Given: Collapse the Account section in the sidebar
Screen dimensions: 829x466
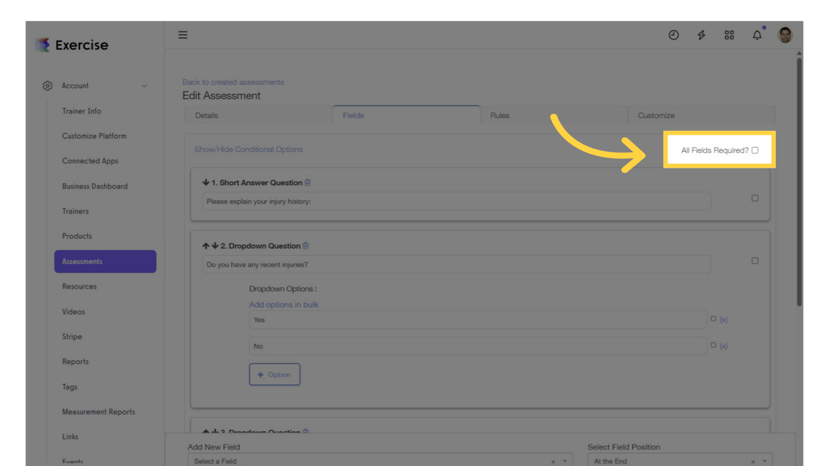Looking at the screenshot, I should [x=144, y=86].
